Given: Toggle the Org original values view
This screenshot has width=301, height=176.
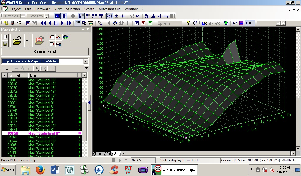Looking at the screenshot, I should 166,16.
